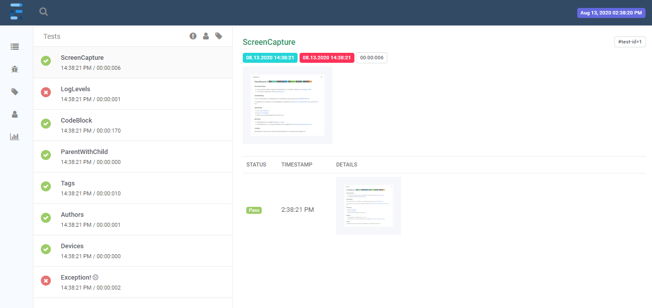The height and width of the screenshot is (308, 652).
Task: Select the Devices test
Action: click(133, 251)
